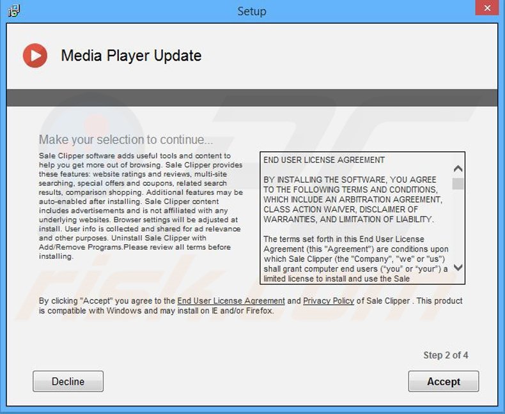Click the EULA scrollbar down arrow
Screen dimensions: 505x414
[458, 267]
